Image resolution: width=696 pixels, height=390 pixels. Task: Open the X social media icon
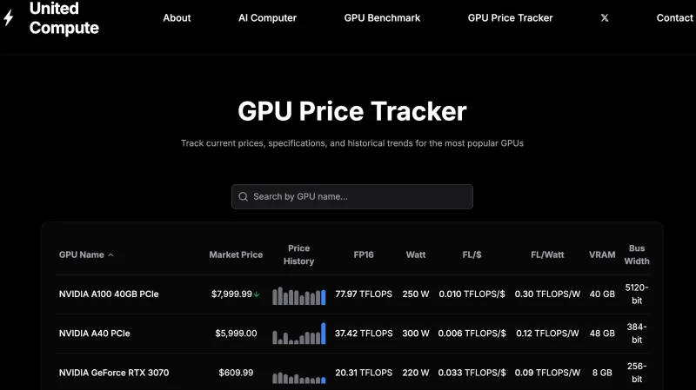point(605,17)
